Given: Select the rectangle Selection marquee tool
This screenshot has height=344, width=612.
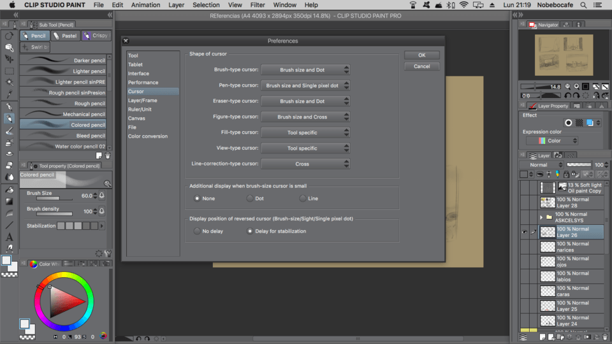Looking at the screenshot, I should tap(9, 71).
